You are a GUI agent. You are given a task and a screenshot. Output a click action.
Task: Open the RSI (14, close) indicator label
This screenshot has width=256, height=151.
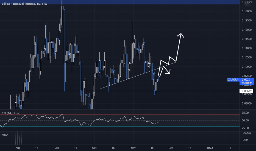11,113
